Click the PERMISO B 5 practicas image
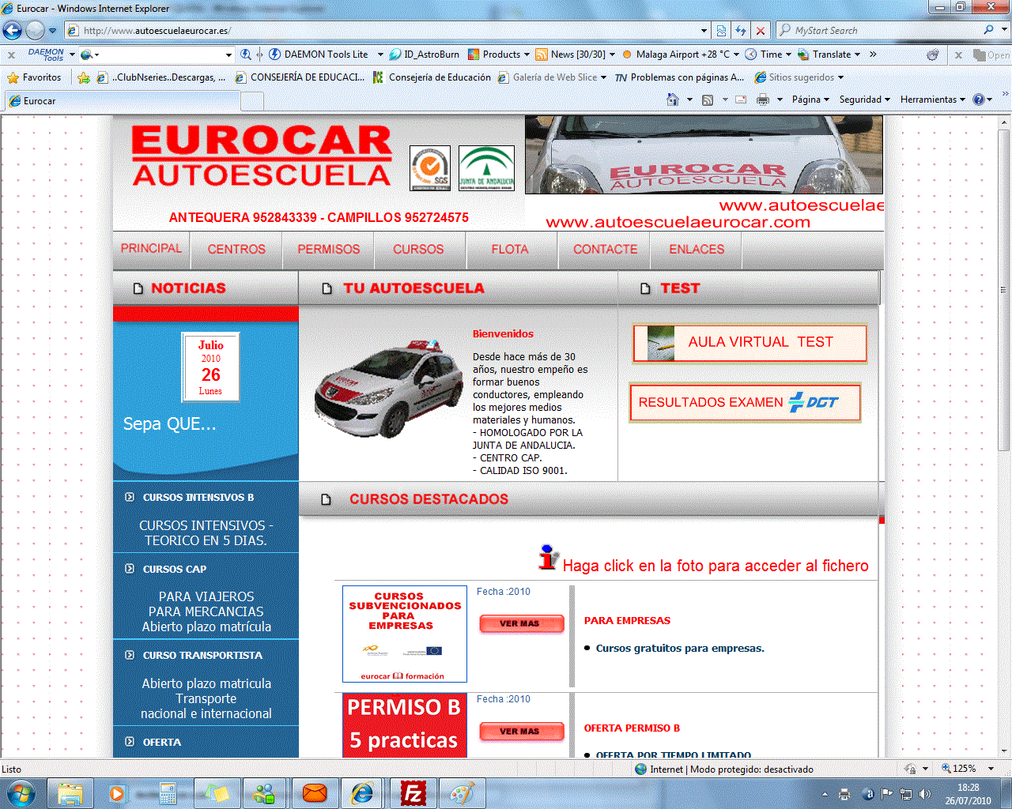 (x=404, y=725)
